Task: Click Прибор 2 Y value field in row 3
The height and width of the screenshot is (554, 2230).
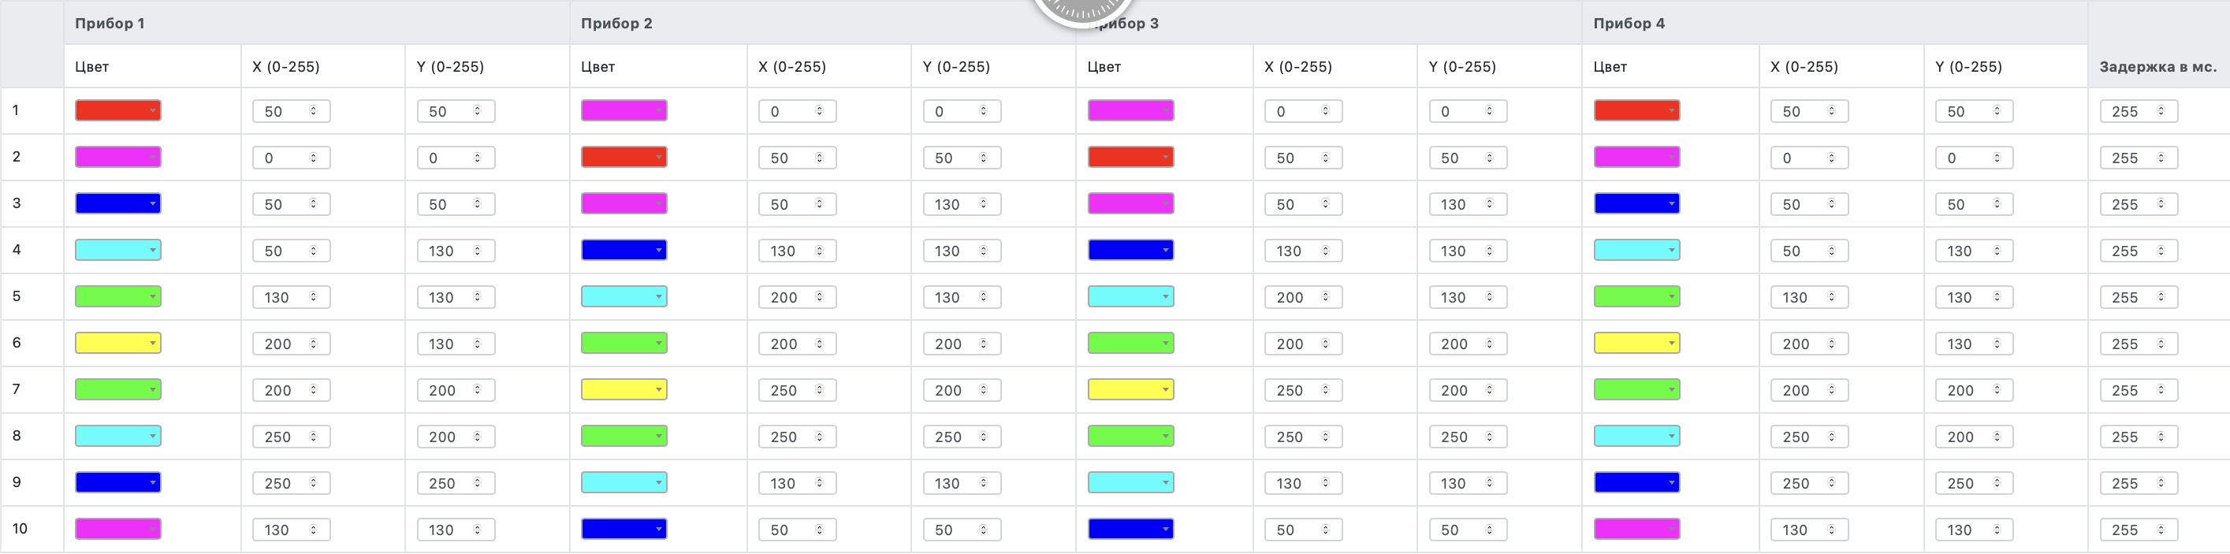Action: pos(949,204)
